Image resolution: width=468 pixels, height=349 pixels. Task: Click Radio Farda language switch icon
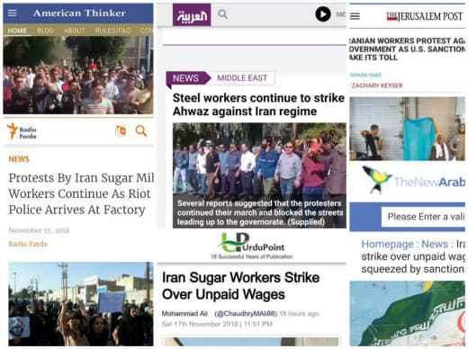[121, 131]
